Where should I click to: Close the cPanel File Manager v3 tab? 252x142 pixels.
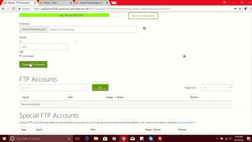[107, 3]
